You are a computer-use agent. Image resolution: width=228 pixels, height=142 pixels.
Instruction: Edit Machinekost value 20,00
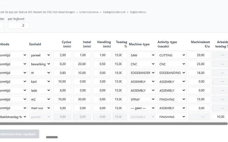coord(199,55)
